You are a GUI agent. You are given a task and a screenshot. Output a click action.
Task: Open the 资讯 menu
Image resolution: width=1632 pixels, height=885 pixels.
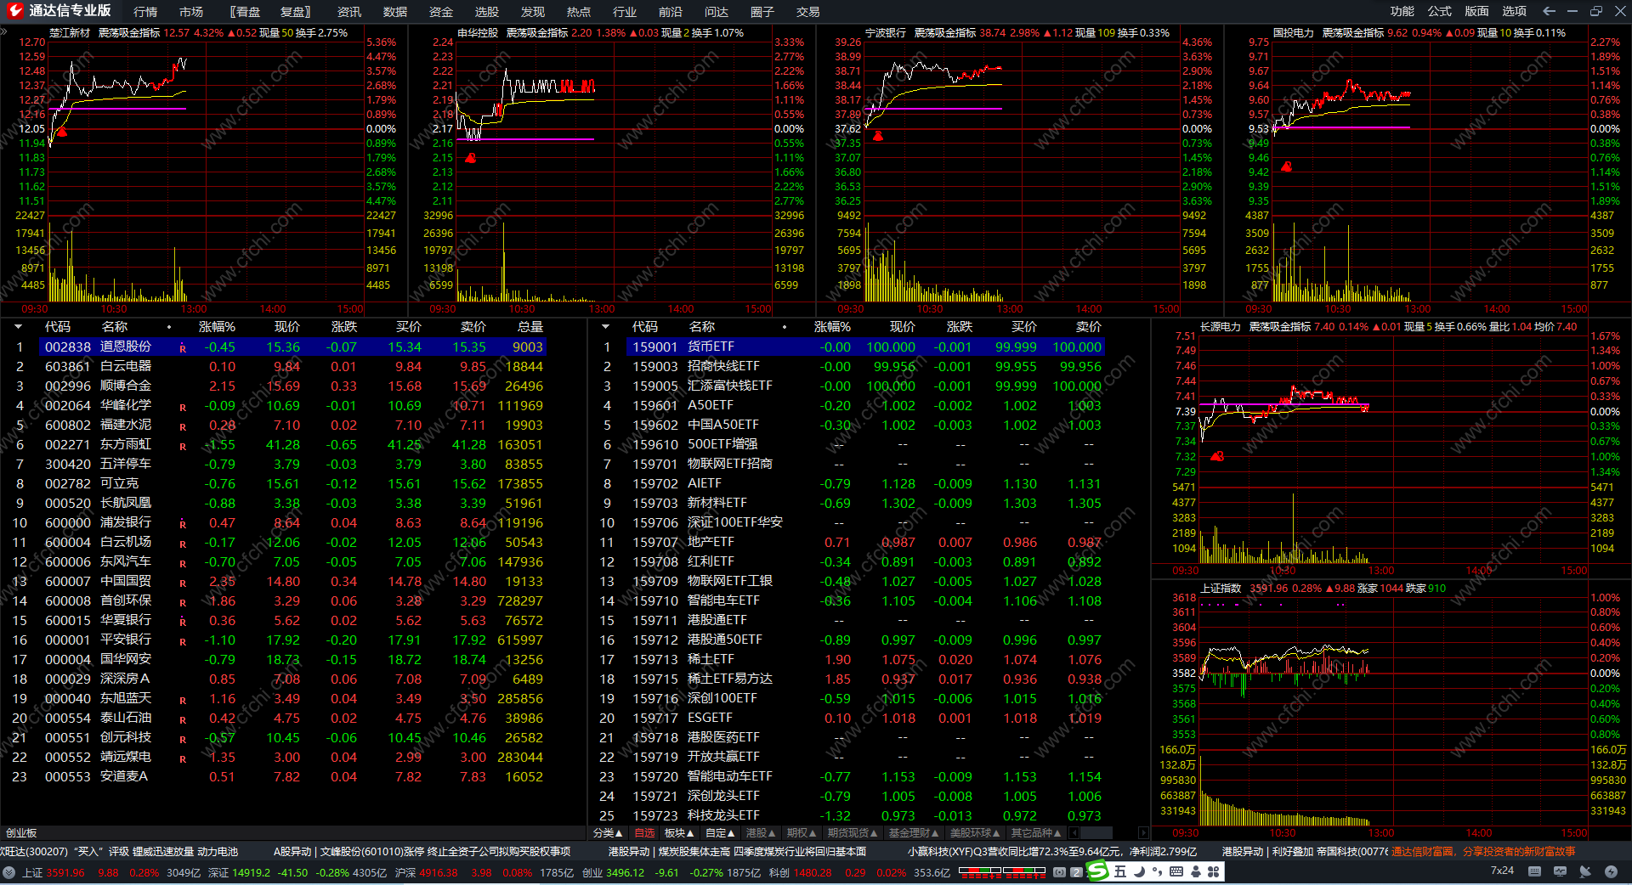[349, 12]
